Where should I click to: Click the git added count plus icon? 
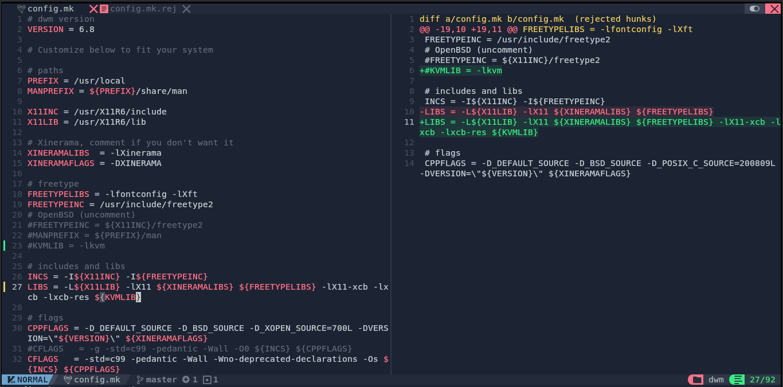tap(186, 380)
